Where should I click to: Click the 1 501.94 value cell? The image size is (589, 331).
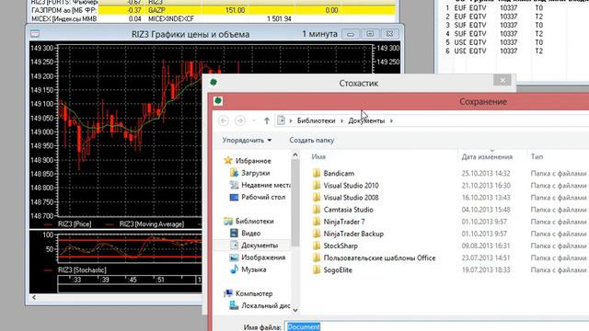coord(279,18)
